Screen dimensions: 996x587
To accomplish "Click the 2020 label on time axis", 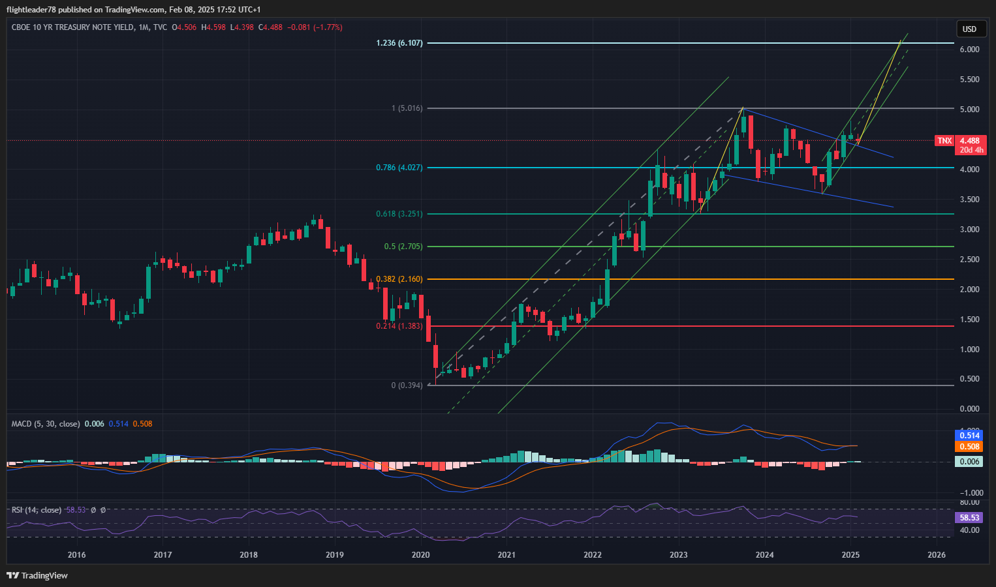I will 421,555.
